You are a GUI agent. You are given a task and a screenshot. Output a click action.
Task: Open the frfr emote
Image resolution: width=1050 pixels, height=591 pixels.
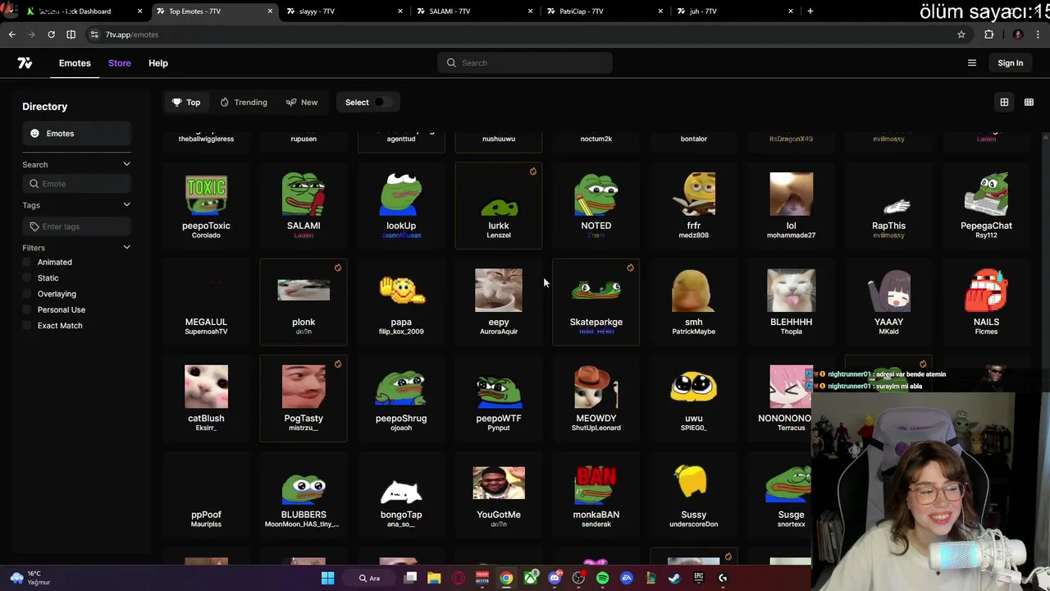pos(694,205)
